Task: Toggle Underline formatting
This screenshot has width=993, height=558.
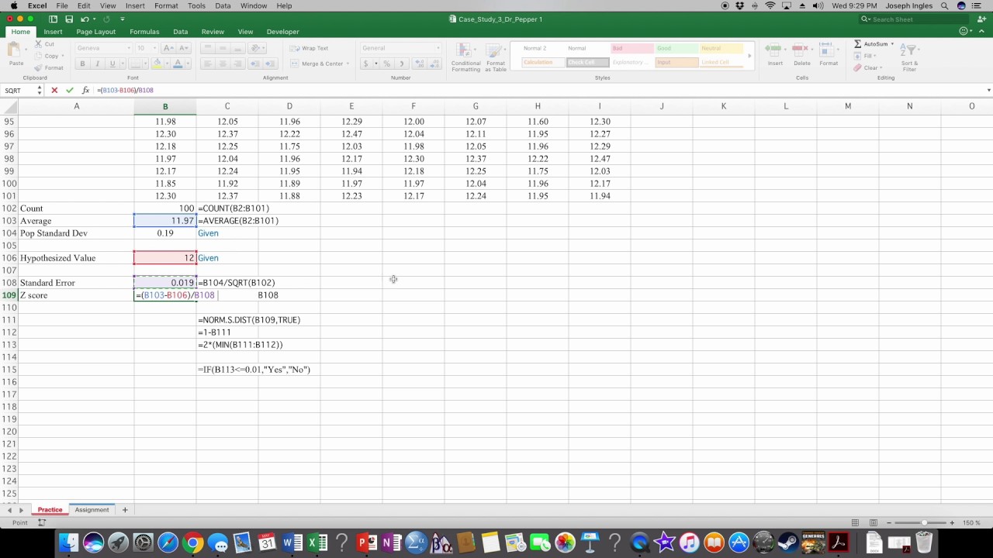Action: pyautogui.click(x=112, y=64)
